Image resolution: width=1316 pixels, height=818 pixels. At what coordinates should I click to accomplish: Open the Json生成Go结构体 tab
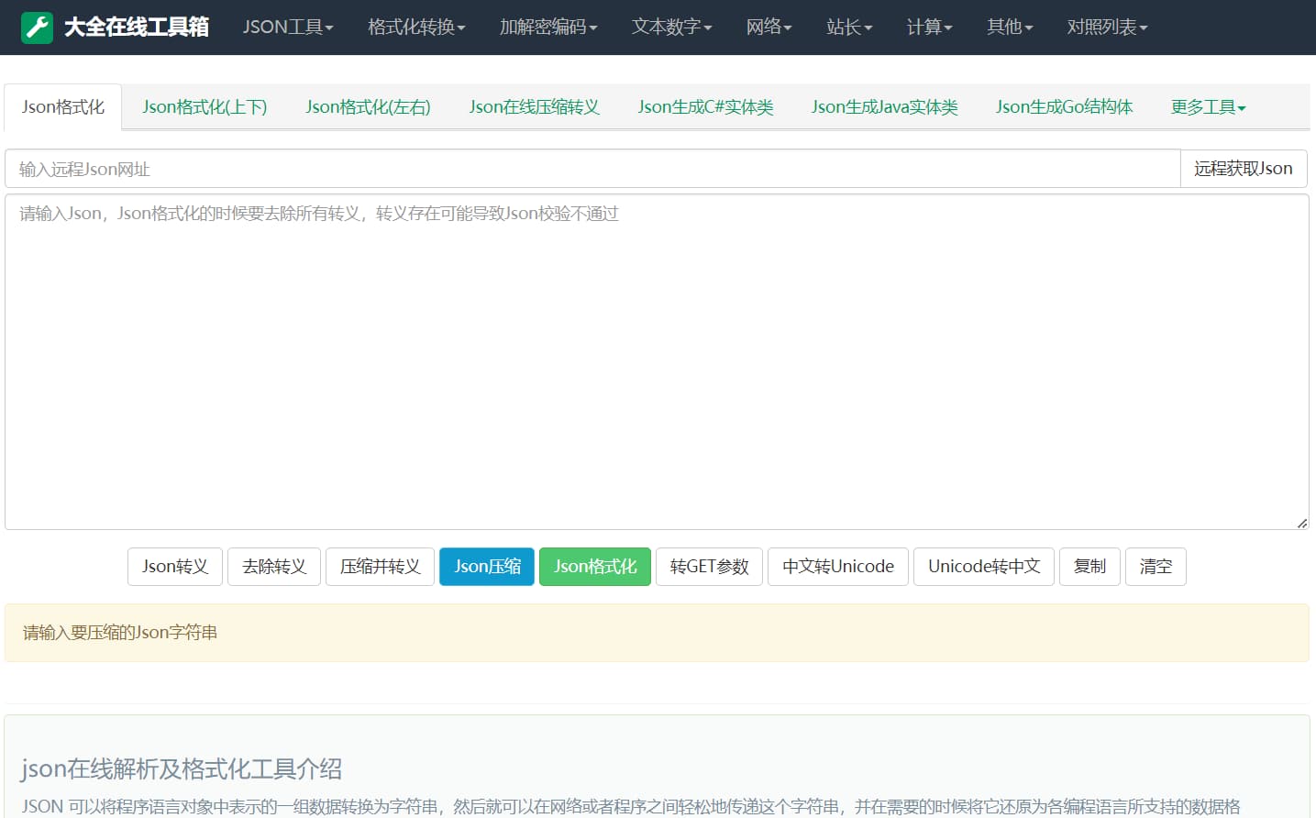pyautogui.click(x=1064, y=107)
